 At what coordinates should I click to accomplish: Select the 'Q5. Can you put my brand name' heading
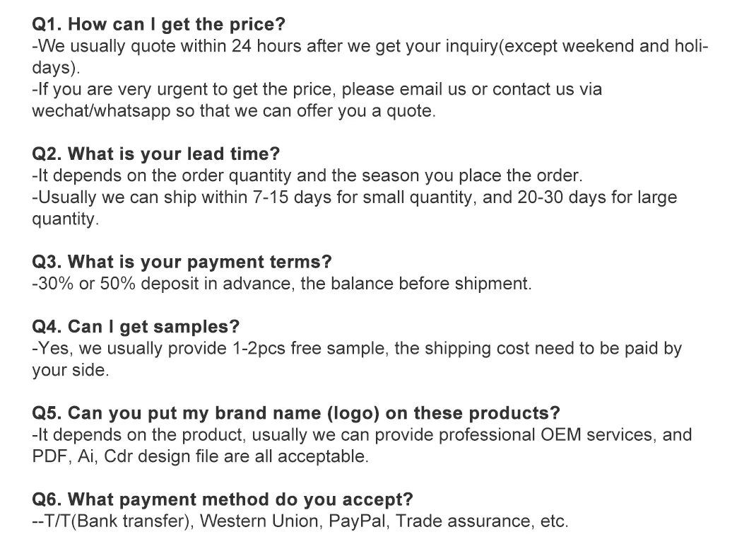tap(296, 413)
